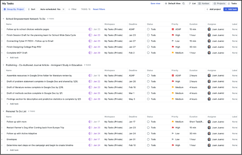Click the duplicate view icon beside Default View

(184, 4)
